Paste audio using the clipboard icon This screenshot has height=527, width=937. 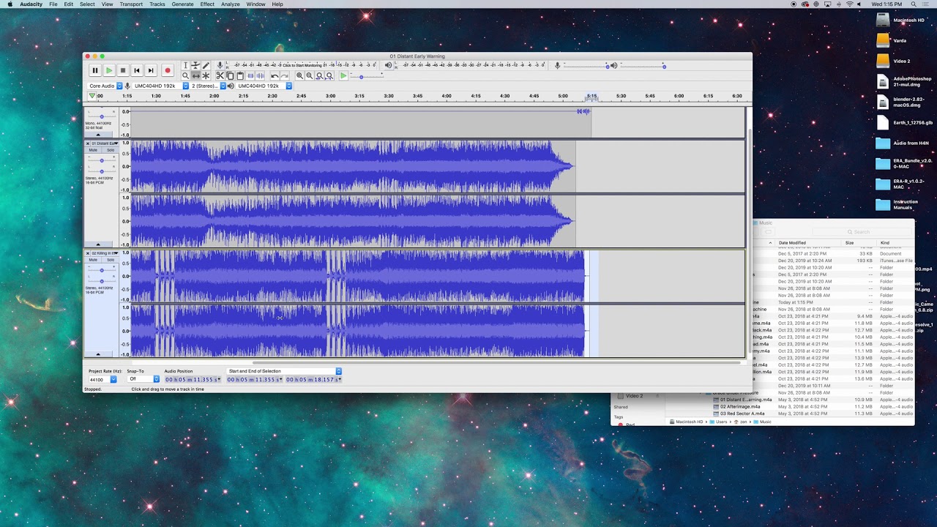(240, 75)
